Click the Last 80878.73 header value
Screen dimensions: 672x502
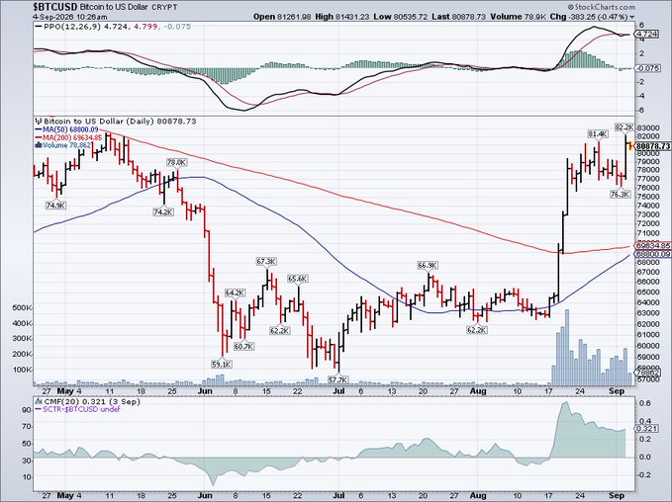[458, 17]
